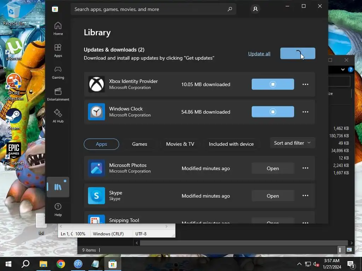
Task: Expand ribbon chevron in File Explorer window
Action: tap(343, 70)
